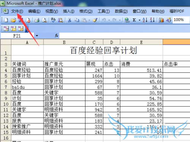Open the Foxit PDF settings gear icon
This screenshot has width=190, height=142.
tap(21, 29)
